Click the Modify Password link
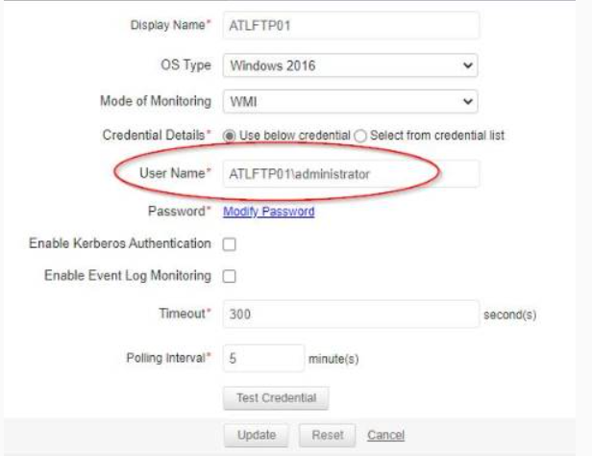This screenshot has height=456, width=592. pyautogui.click(x=268, y=212)
